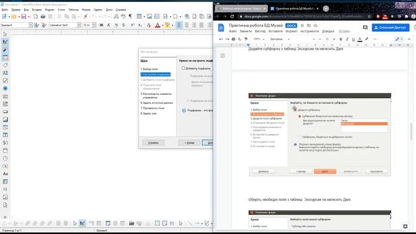This screenshot has height=234, width=416.
Task: Click Google Docs text color A icon
Action: (359, 39)
